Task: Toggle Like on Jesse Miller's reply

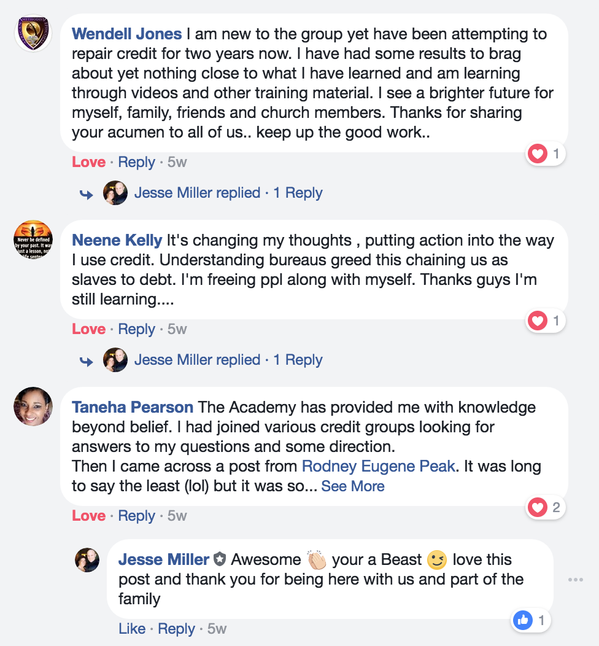Action: coord(132,629)
